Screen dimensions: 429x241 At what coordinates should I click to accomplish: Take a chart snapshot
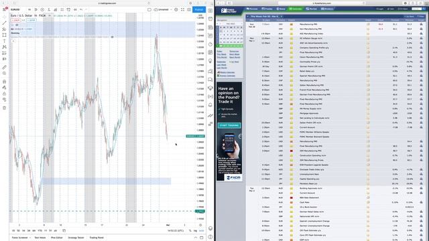[189, 9]
